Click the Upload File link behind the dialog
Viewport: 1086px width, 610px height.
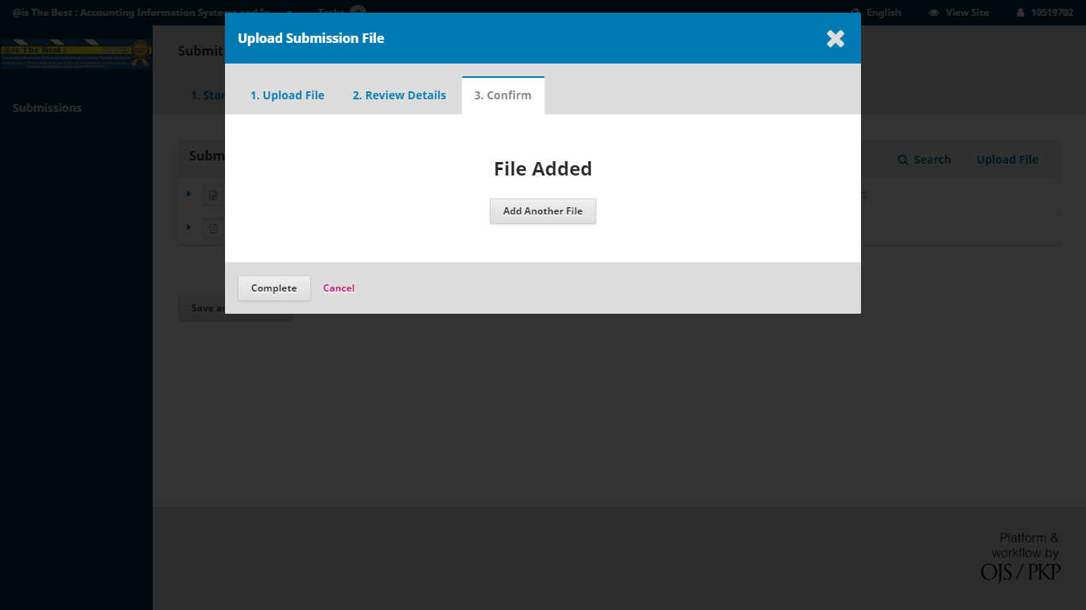click(1007, 160)
